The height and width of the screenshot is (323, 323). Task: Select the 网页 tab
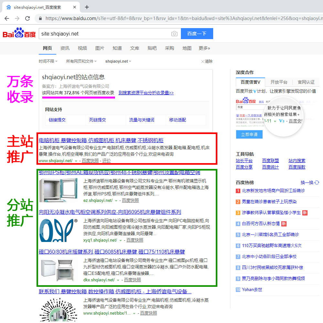click(x=47, y=48)
